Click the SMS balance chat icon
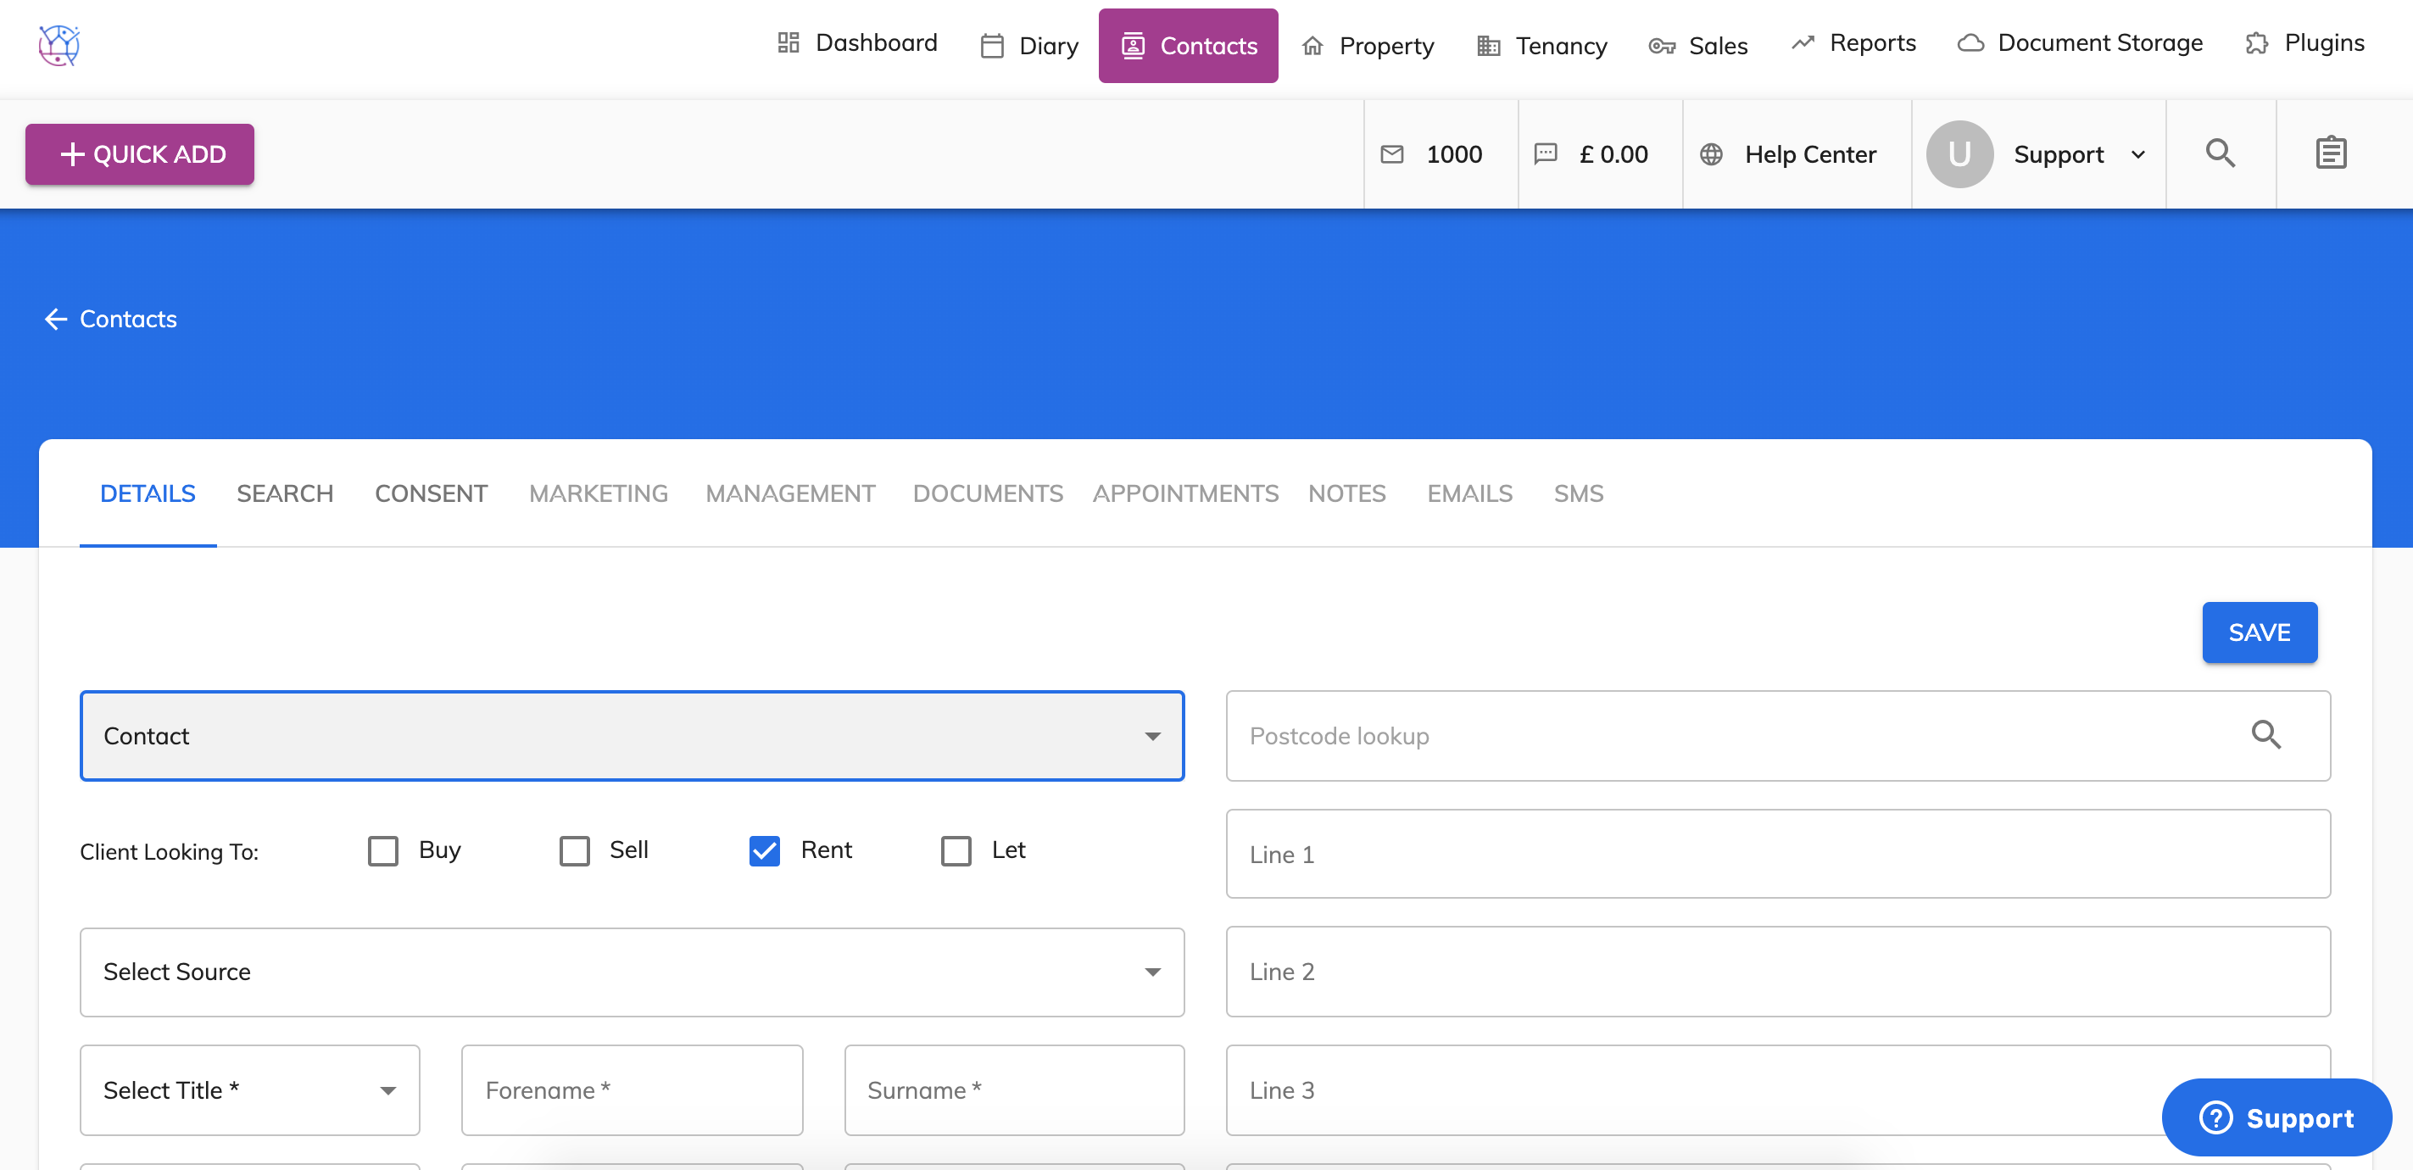This screenshot has height=1170, width=2413. [x=1545, y=153]
